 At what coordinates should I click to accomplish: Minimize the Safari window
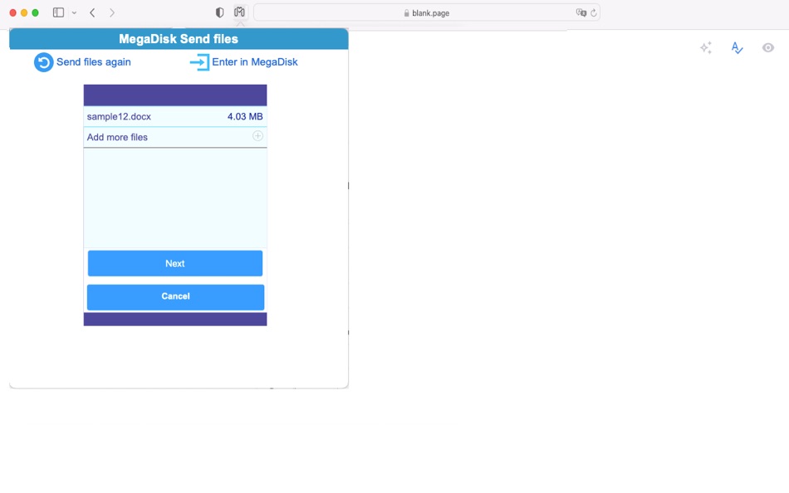click(x=24, y=12)
